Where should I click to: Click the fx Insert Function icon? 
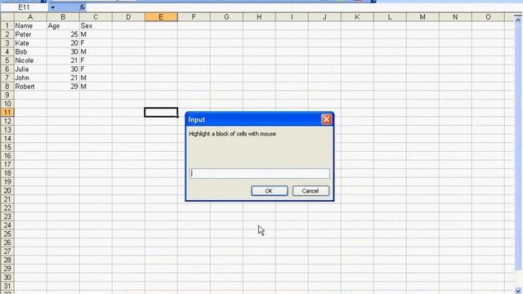[82, 7]
